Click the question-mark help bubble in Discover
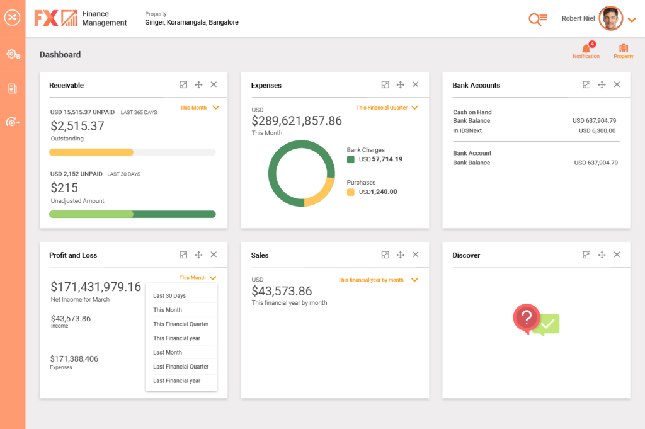The image size is (645, 429). [527, 318]
